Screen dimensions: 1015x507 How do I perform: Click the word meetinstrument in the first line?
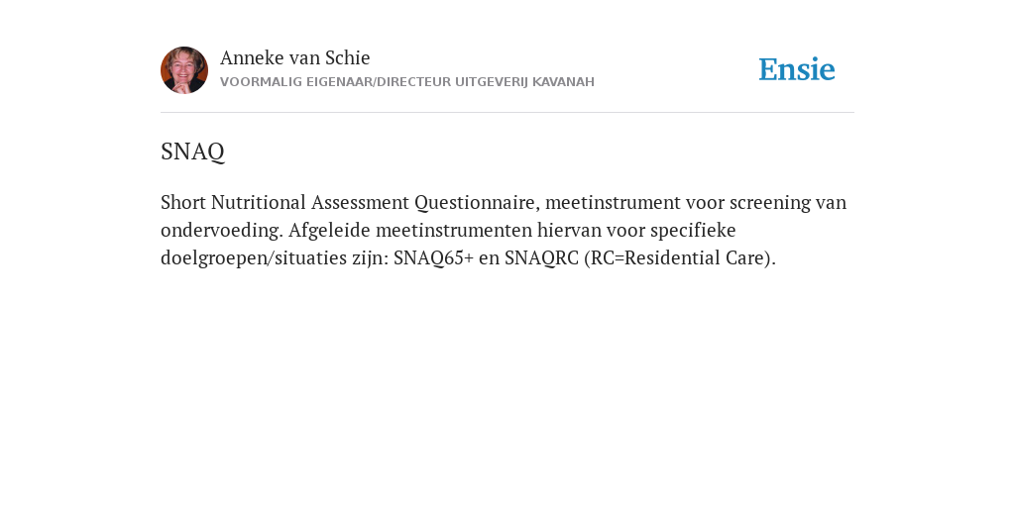[613, 202]
